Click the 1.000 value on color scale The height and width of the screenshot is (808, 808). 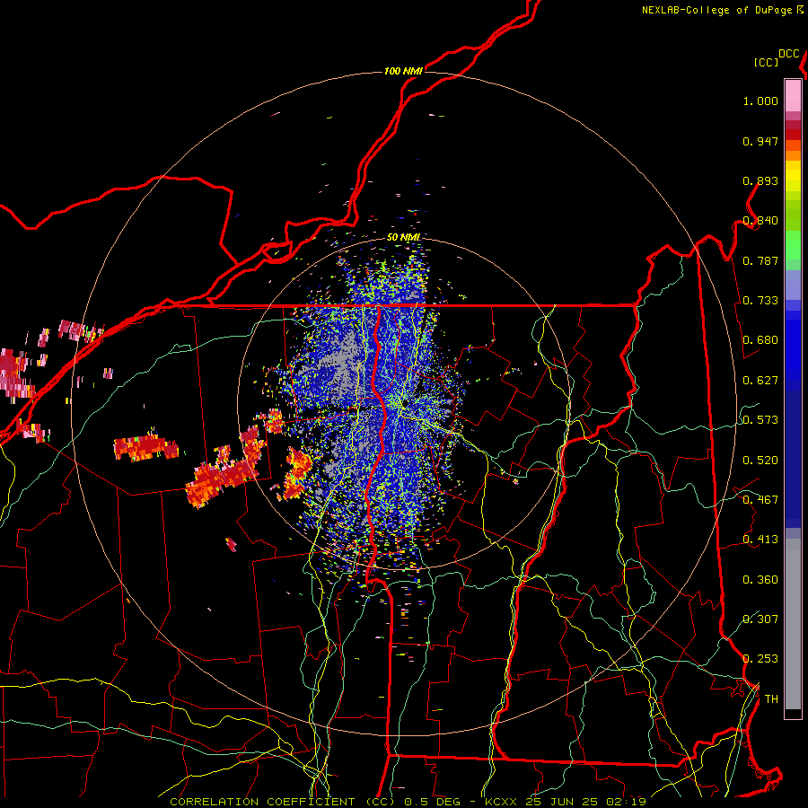(x=760, y=101)
